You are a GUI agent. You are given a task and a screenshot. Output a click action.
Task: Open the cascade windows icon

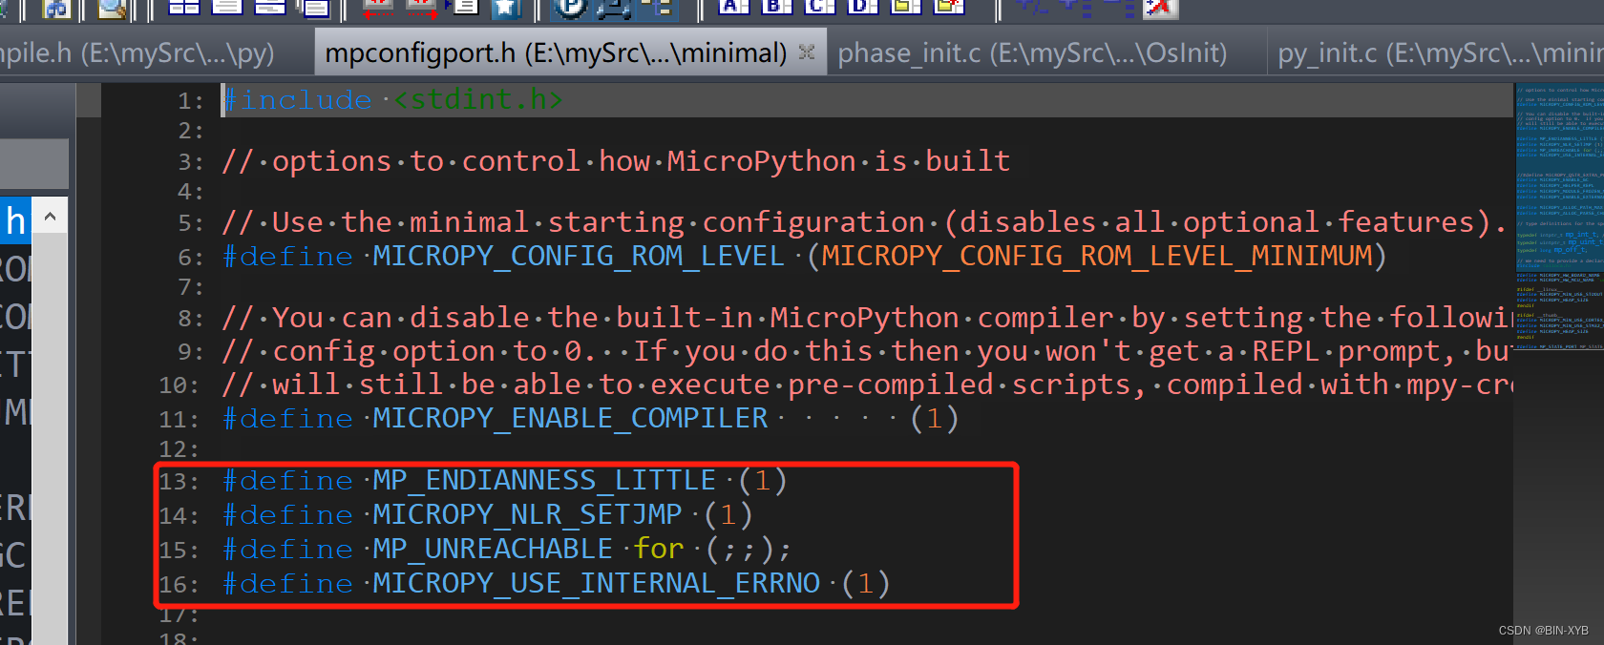point(315,10)
